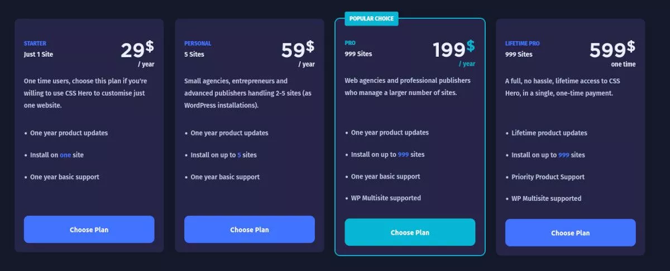This screenshot has height=271, width=670.
Task: Click '999' link in Pro plan
Action: [x=404, y=155]
